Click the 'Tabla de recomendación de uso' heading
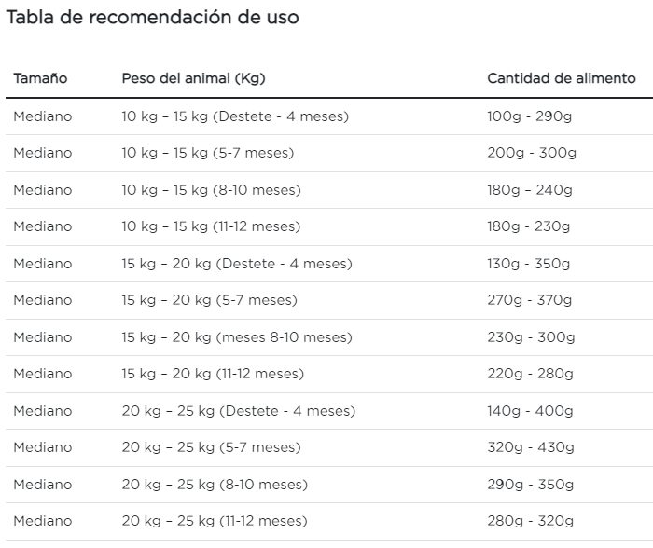Screen dimensions: 653x548 (x=153, y=18)
